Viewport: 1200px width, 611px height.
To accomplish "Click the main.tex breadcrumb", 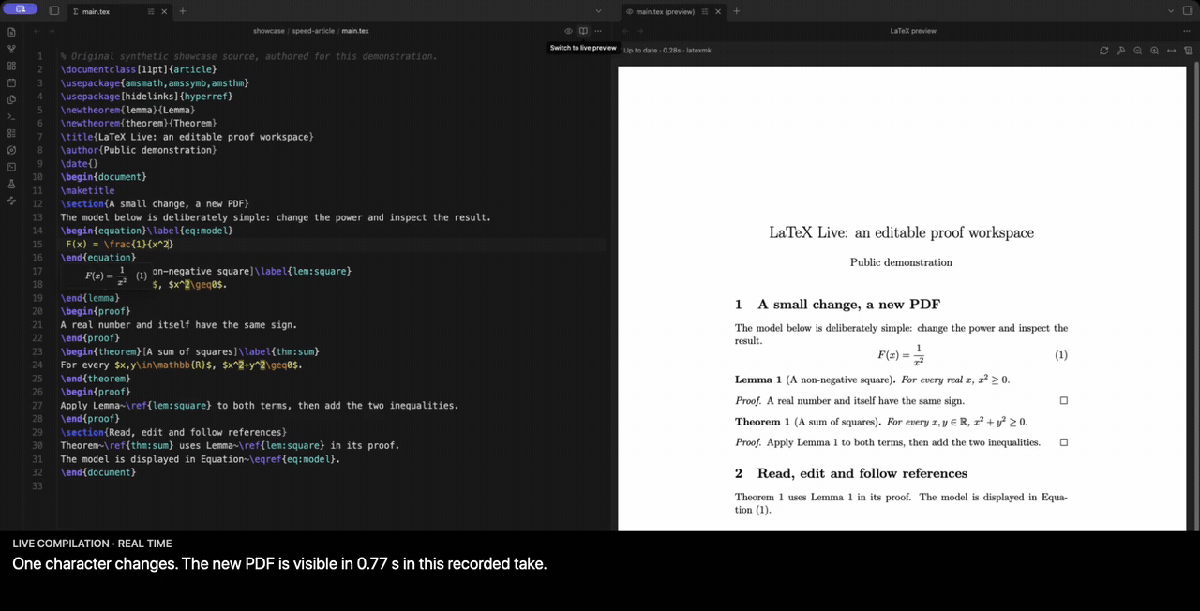I will click(355, 31).
